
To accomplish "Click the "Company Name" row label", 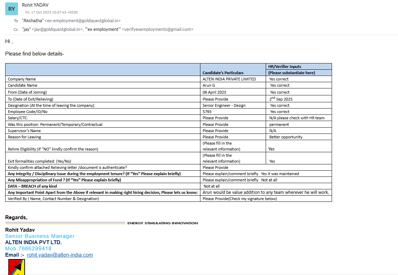I will coord(22,79).
